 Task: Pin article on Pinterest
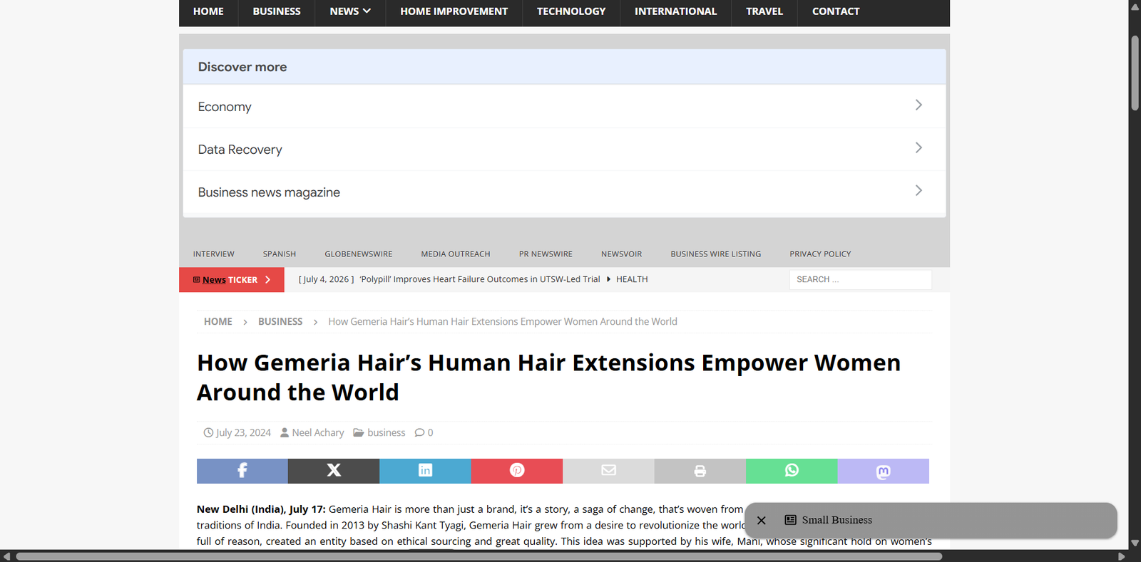tap(517, 471)
